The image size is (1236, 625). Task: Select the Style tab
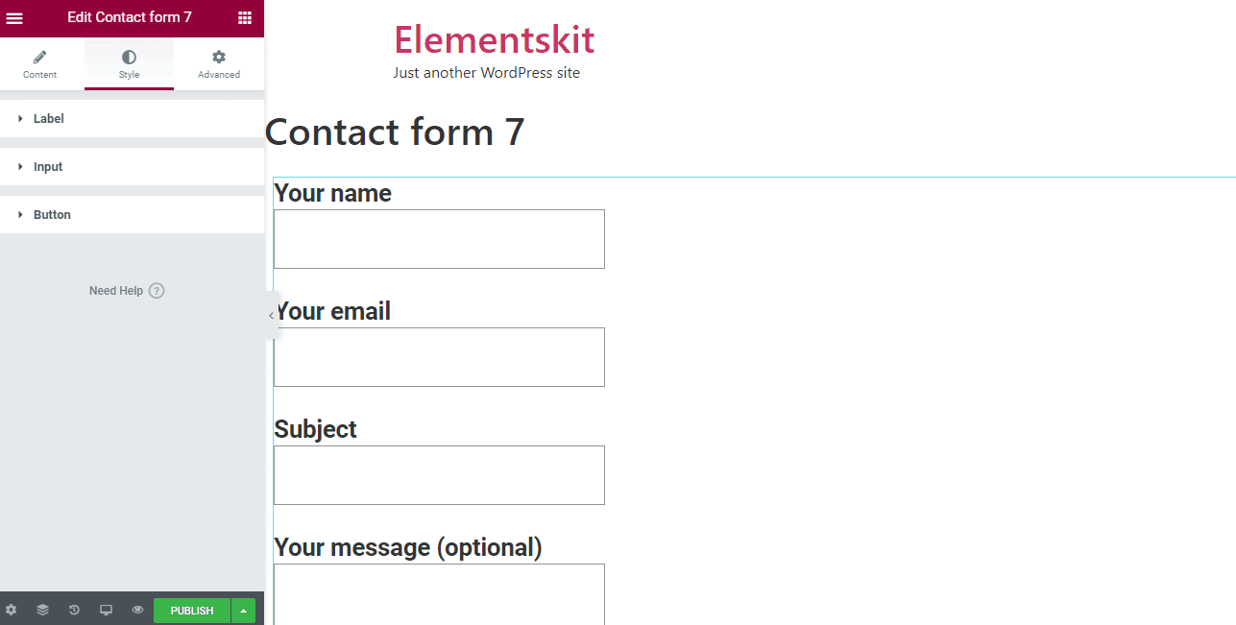point(129,64)
